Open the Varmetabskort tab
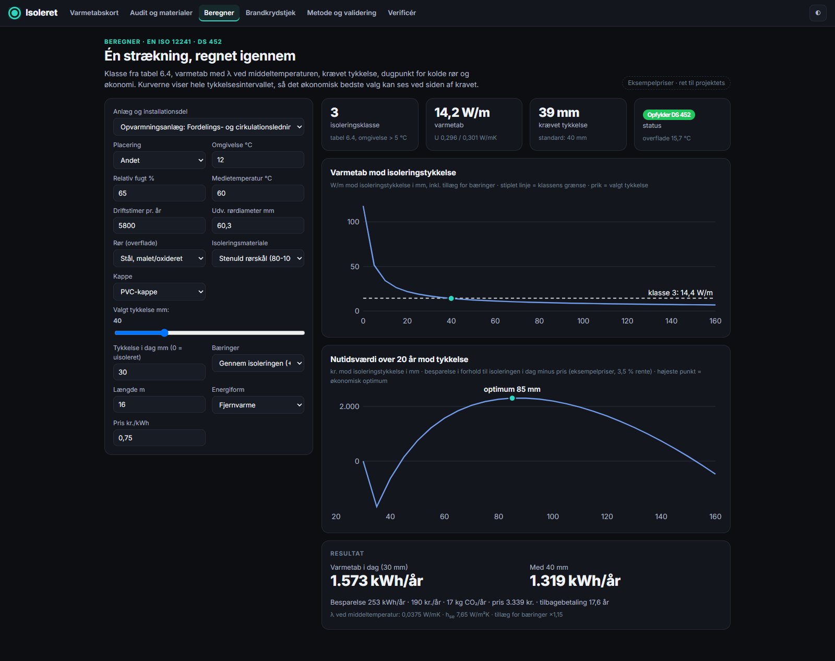This screenshot has width=835, height=661. [x=94, y=13]
